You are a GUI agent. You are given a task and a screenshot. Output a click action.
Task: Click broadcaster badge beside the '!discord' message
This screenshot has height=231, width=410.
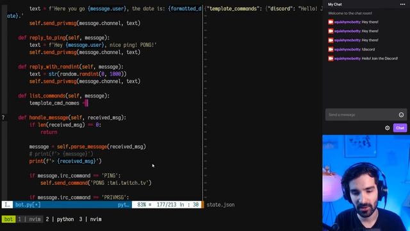click(331, 49)
